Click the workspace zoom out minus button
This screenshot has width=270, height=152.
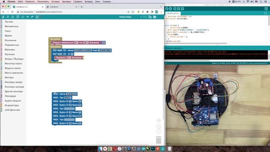159,131
